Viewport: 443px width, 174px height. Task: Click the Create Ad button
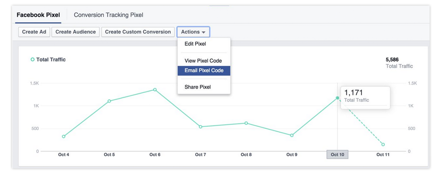coord(34,32)
